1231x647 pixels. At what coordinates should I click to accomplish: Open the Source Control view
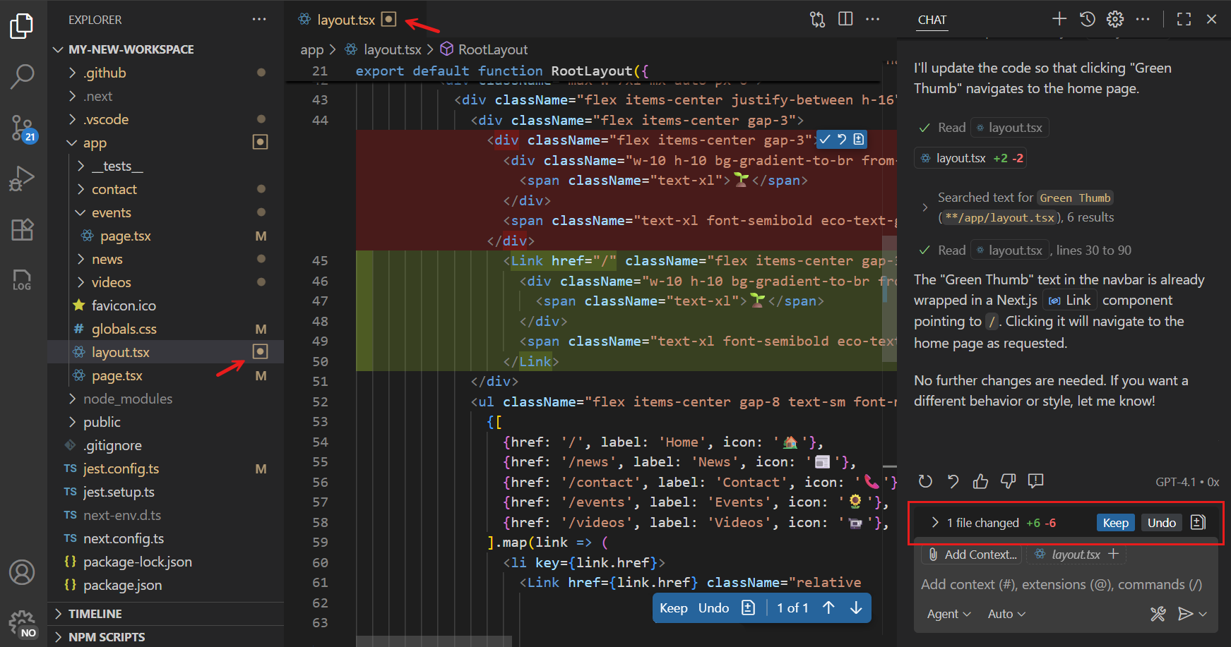click(x=23, y=128)
